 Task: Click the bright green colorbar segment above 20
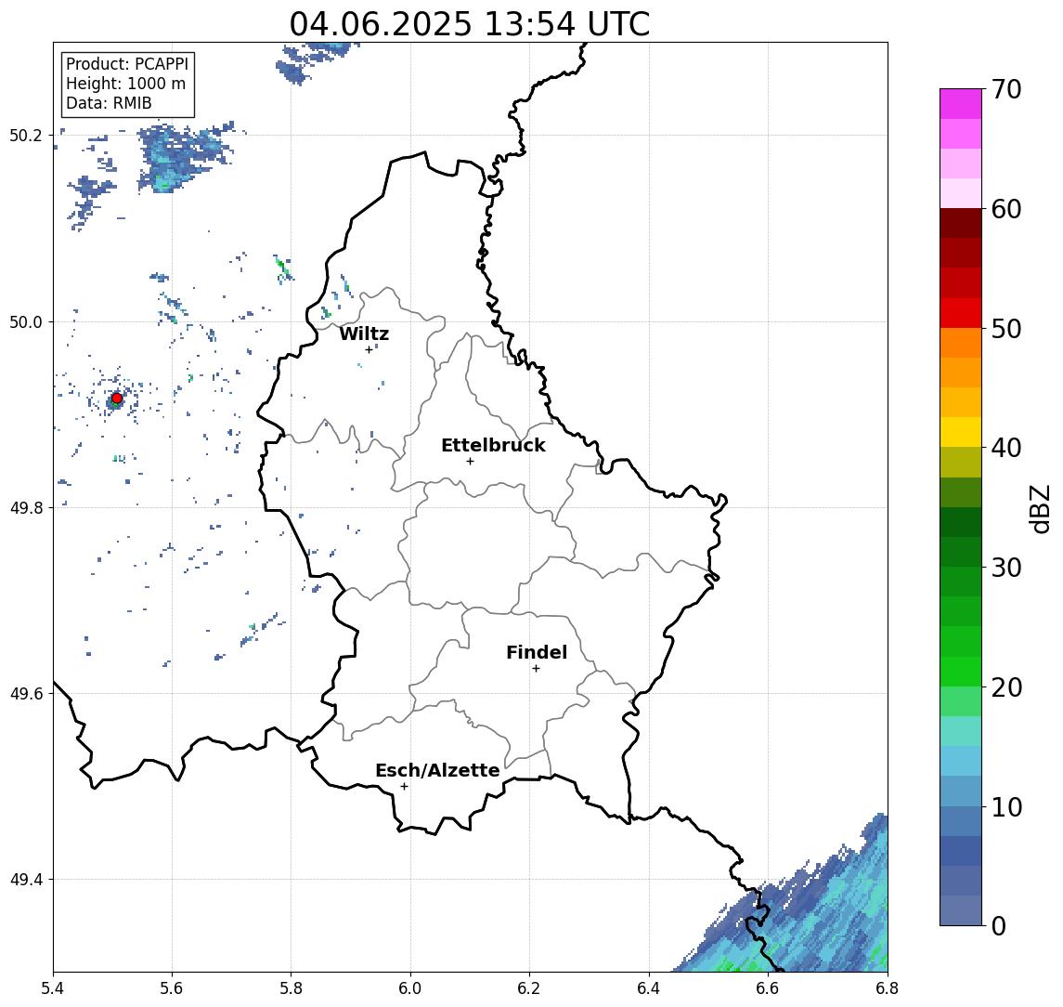pyautogui.click(x=961, y=671)
